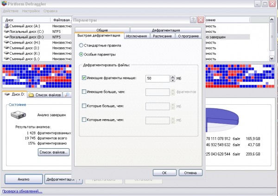The width and height of the screenshot is (278, 196).
Task: Increase fragment size with stepper up arrow
Action: click(172, 77)
